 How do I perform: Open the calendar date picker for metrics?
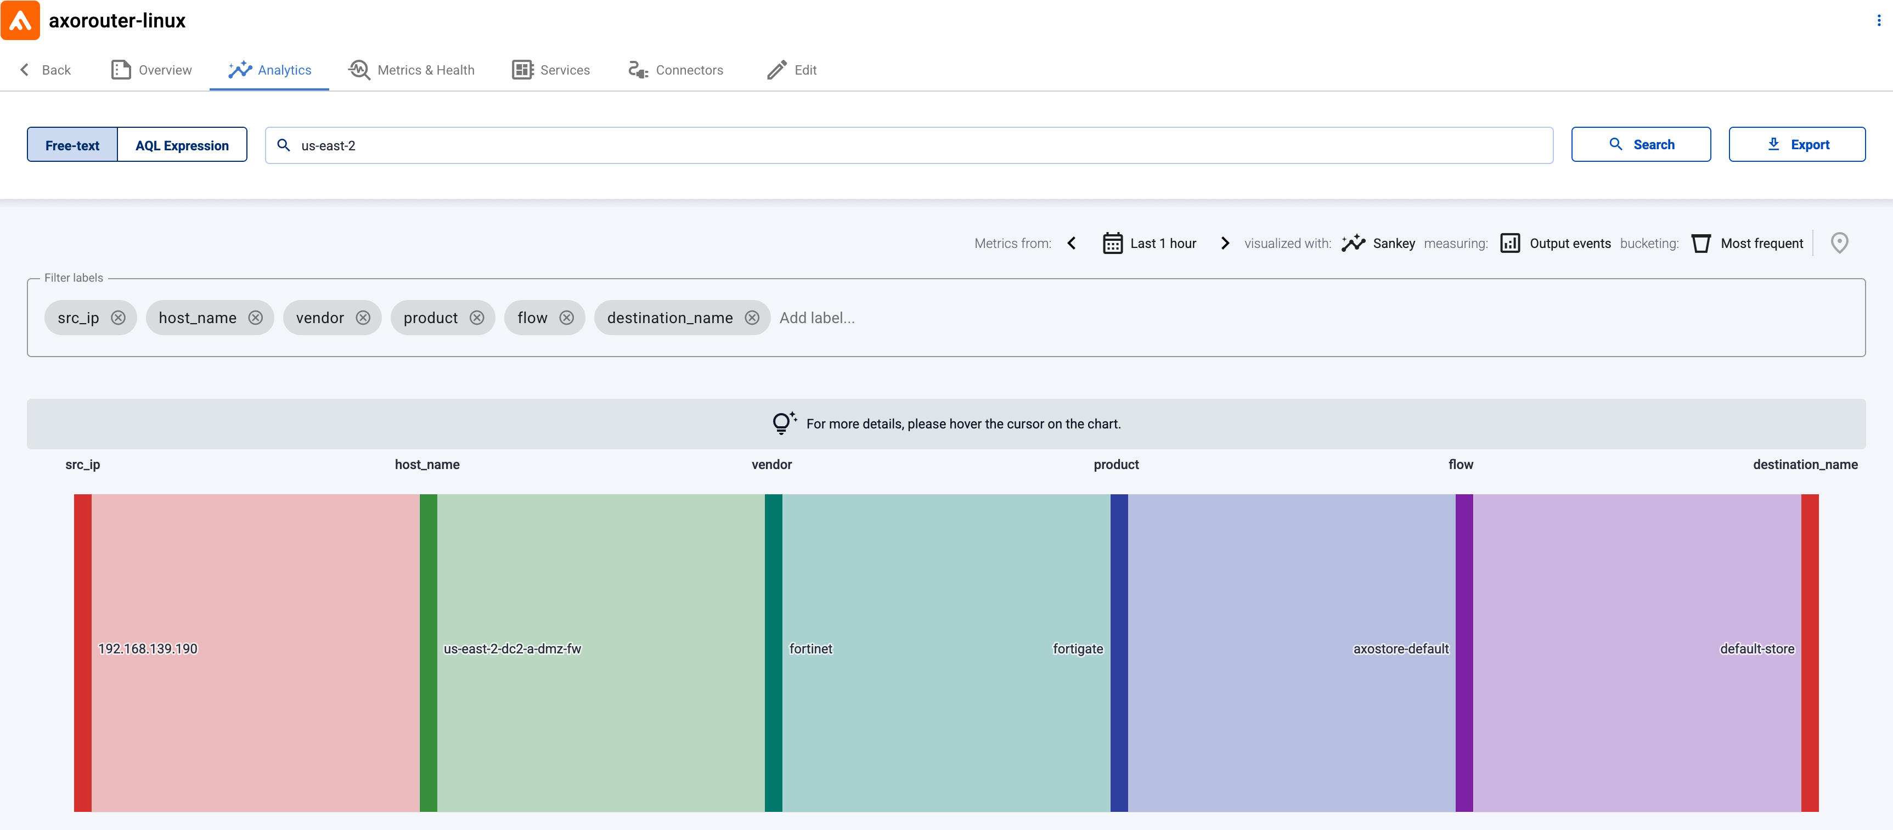click(x=1112, y=242)
